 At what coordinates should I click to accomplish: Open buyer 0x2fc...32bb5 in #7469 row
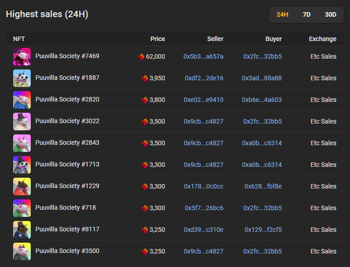(x=262, y=56)
